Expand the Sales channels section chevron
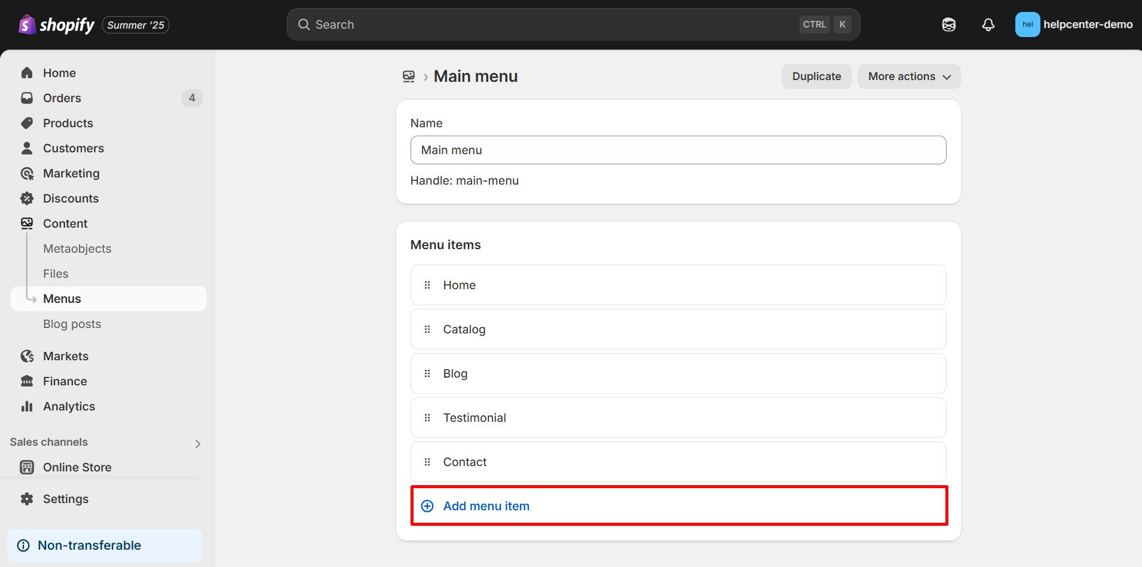The image size is (1142, 567). click(x=198, y=443)
